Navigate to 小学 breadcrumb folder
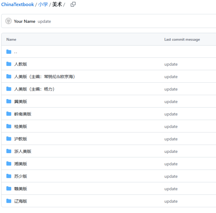 point(43,4)
